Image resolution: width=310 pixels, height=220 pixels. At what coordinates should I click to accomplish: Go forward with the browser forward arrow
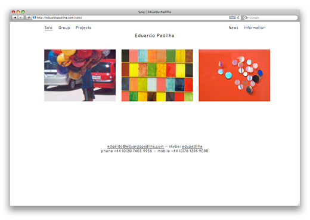(21, 17)
